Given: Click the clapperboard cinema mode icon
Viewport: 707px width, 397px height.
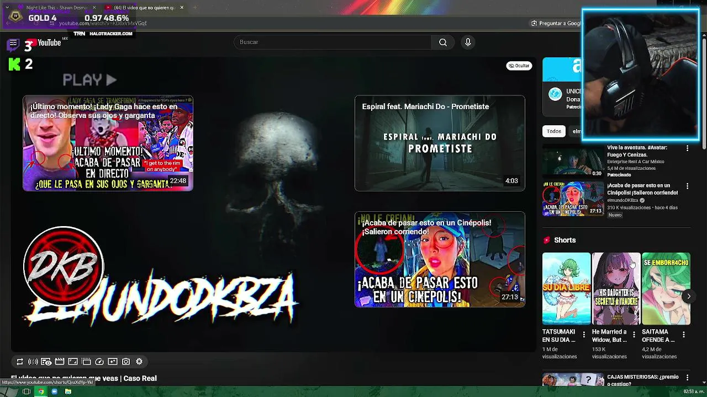Looking at the screenshot, I should coord(60,362).
